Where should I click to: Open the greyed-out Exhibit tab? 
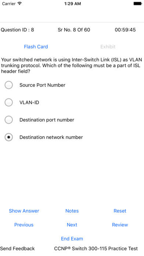pyautogui.click(x=108, y=47)
